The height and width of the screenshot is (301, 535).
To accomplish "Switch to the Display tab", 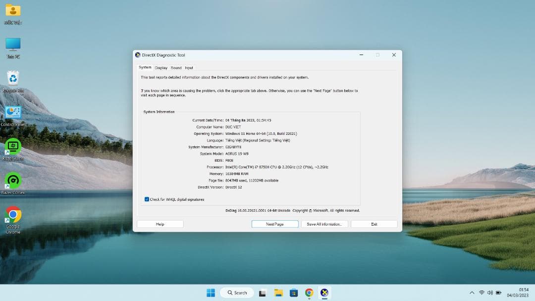I will (160, 67).
